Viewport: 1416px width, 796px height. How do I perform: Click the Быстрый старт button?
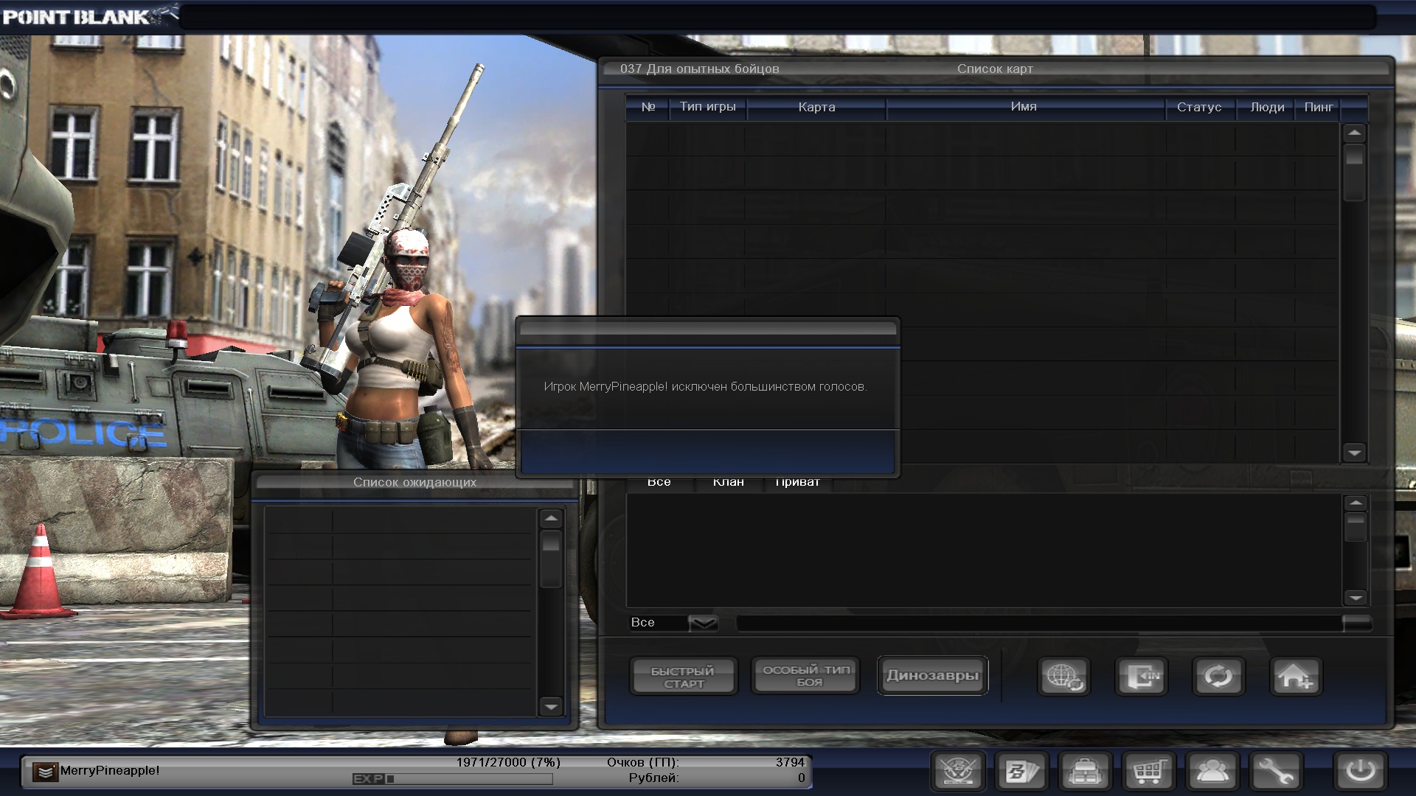click(x=683, y=676)
